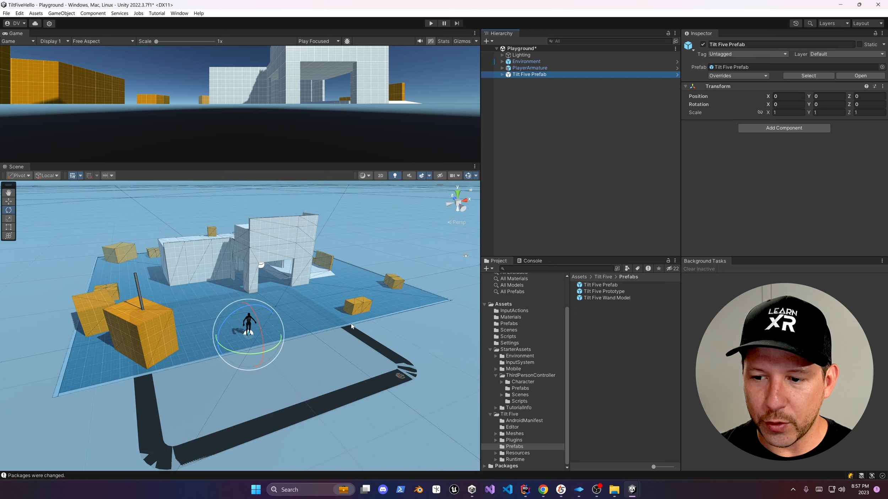The width and height of the screenshot is (888, 499).
Task: Toggle hidden packages visibility count 22
Action: coord(672,268)
